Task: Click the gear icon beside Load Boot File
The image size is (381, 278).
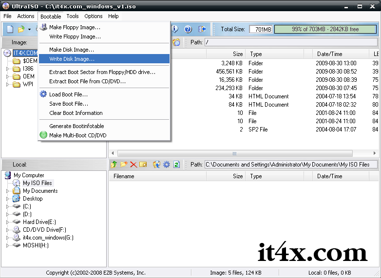Action: coord(43,94)
